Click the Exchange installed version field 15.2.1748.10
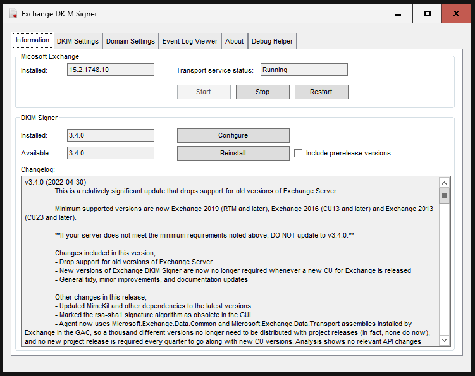This screenshot has height=376, width=475. pyautogui.click(x=111, y=70)
